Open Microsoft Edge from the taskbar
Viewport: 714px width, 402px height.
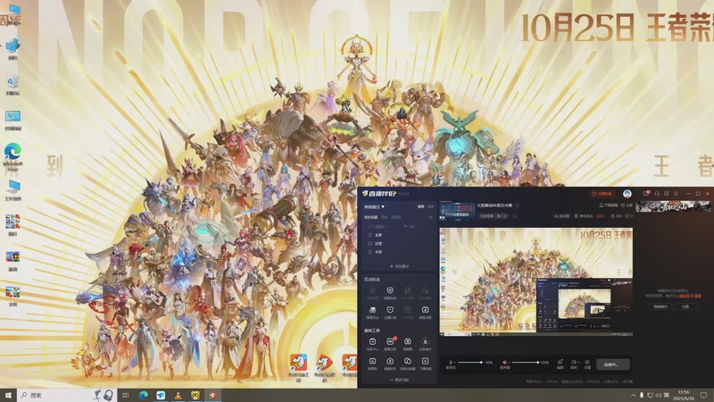coord(144,395)
